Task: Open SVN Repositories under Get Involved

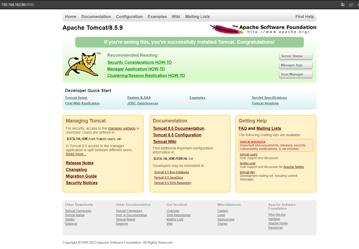Action: (x=179, y=215)
